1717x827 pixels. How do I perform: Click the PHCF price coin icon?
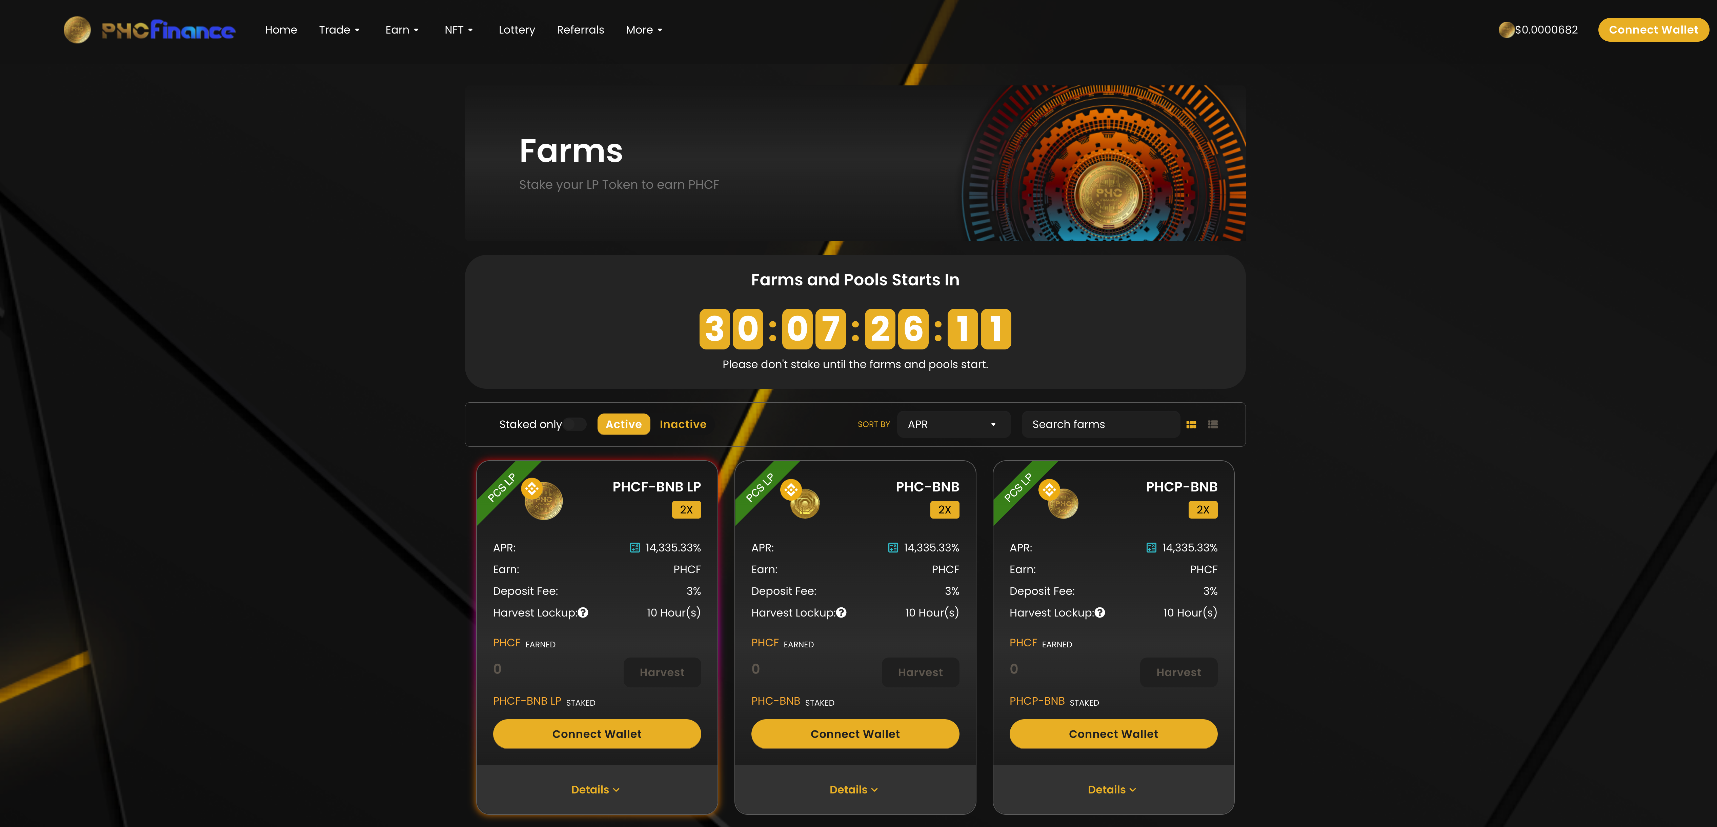(1506, 30)
